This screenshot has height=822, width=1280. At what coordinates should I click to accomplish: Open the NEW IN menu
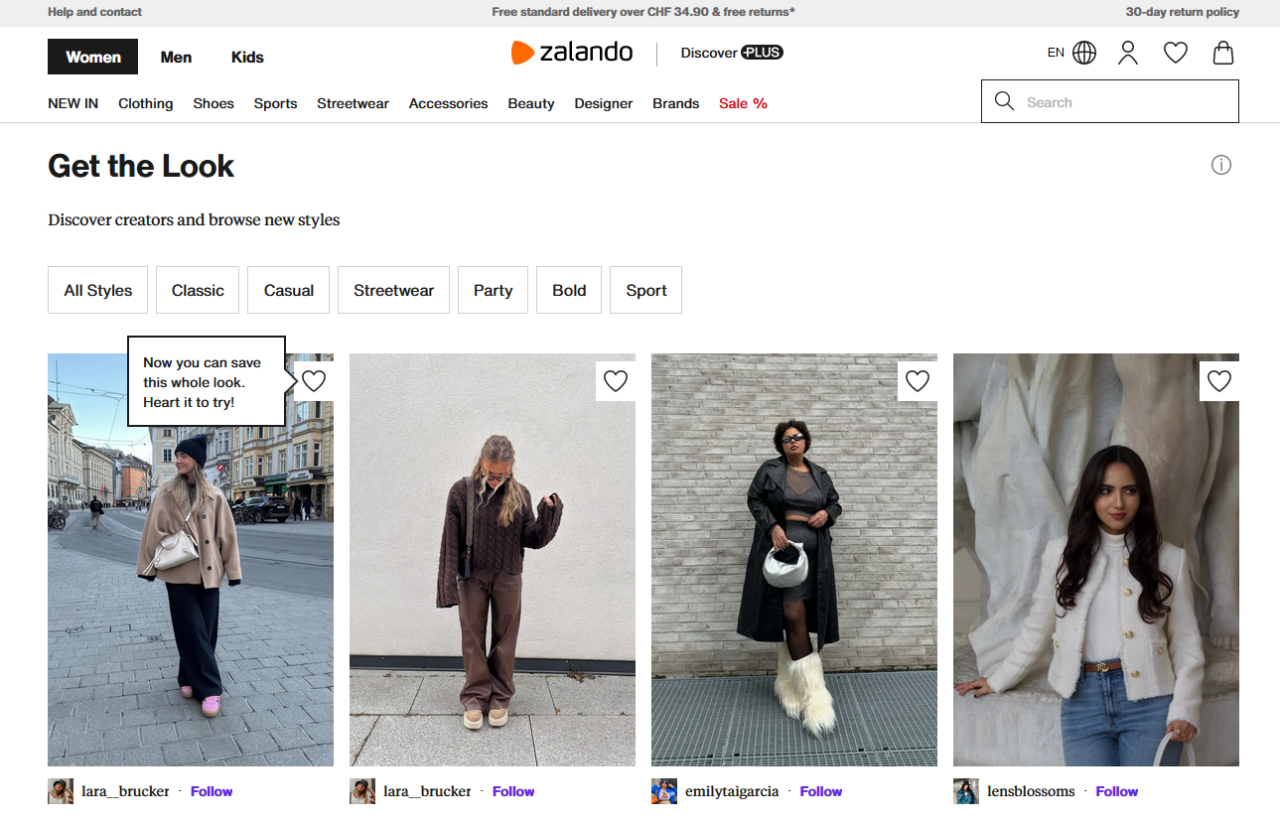click(72, 103)
